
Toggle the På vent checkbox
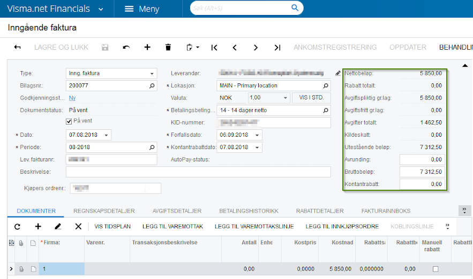click(x=69, y=121)
